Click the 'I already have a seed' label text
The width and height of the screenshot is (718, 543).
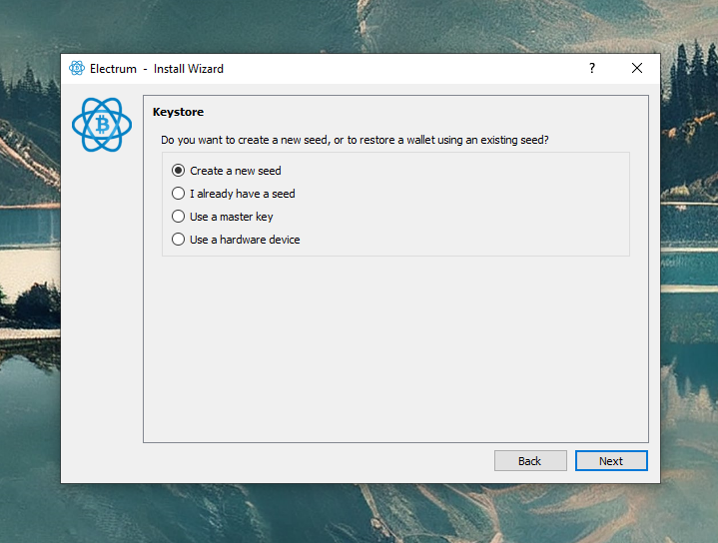click(243, 194)
